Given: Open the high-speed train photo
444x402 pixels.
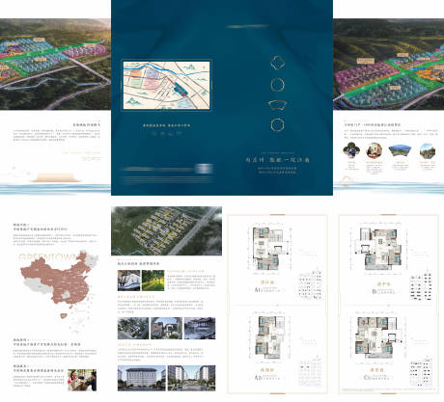Looking at the screenshot, I should click(x=128, y=281).
